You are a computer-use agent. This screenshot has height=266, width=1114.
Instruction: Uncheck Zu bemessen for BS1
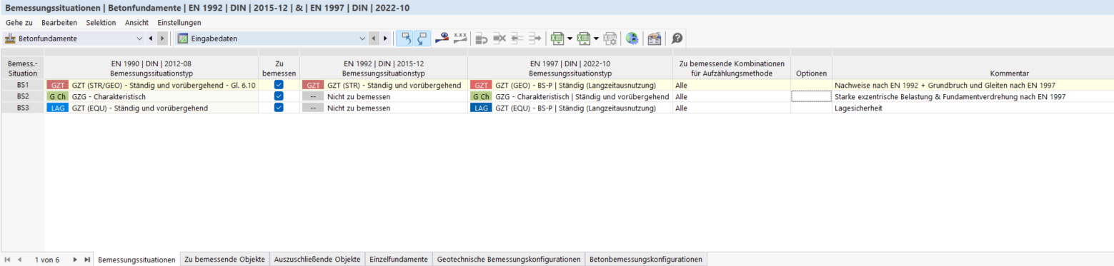(x=279, y=85)
